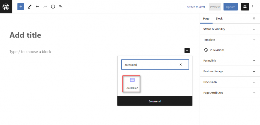Close the settings sidebar panel

(254, 19)
